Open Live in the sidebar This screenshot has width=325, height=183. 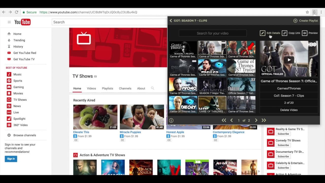pyautogui.click(x=16, y=112)
